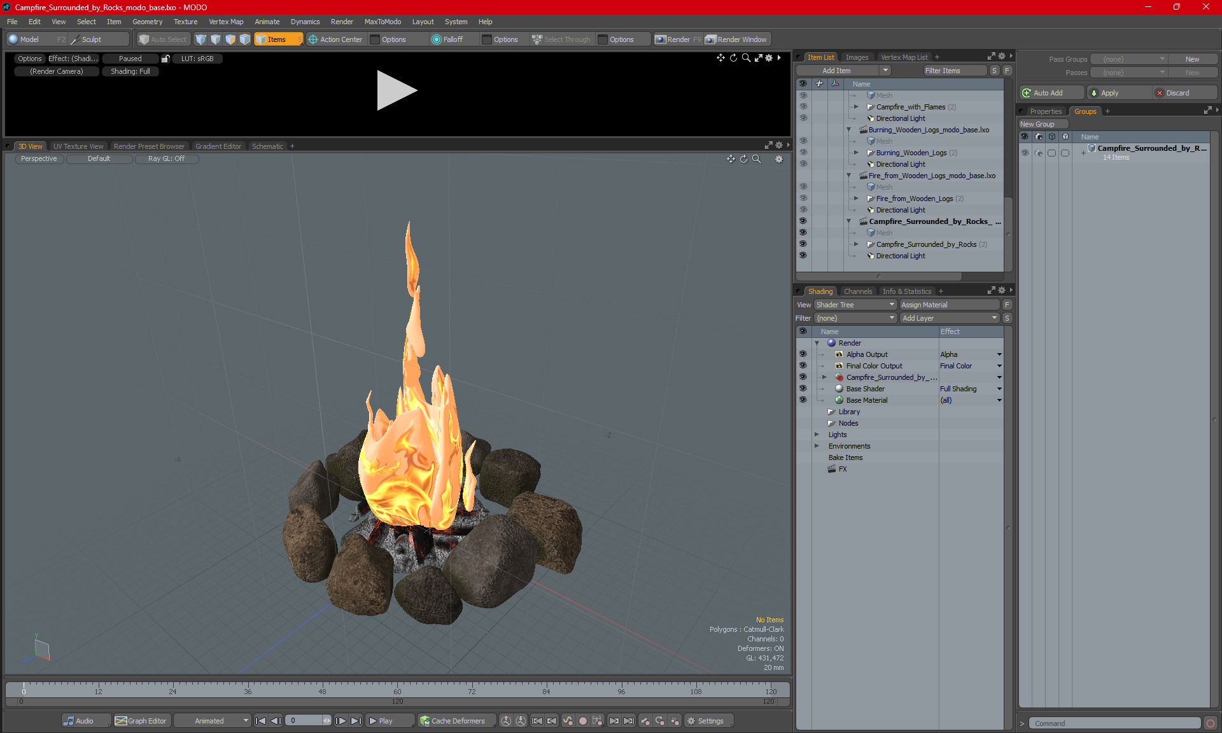Click the Action Center icon

313,39
